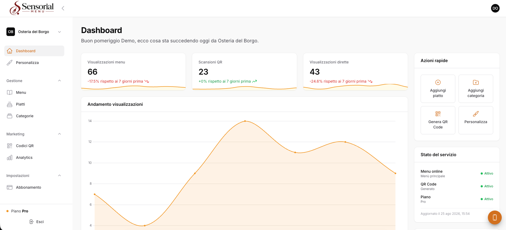Click the Andamento visualizzazioni chart title

[115, 104]
